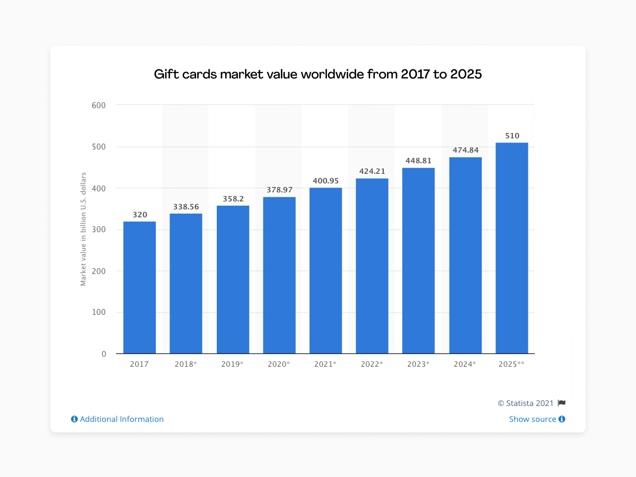Click the Statista 2021 copyright text
The width and height of the screenshot is (636, 477).
(x=526, y=403)
